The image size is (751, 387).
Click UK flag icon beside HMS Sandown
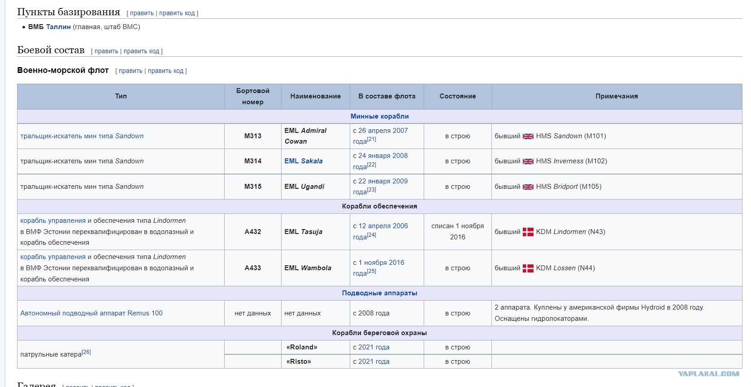528,136
